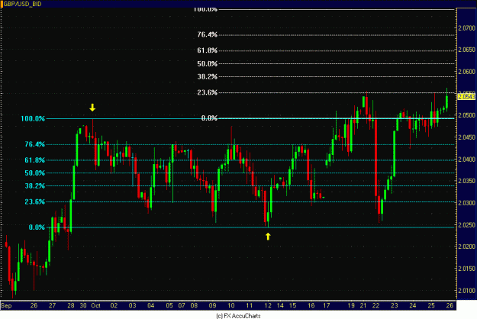Click price axis value 2.0650
The image size is (477, 319).
(x=466, y=50)
